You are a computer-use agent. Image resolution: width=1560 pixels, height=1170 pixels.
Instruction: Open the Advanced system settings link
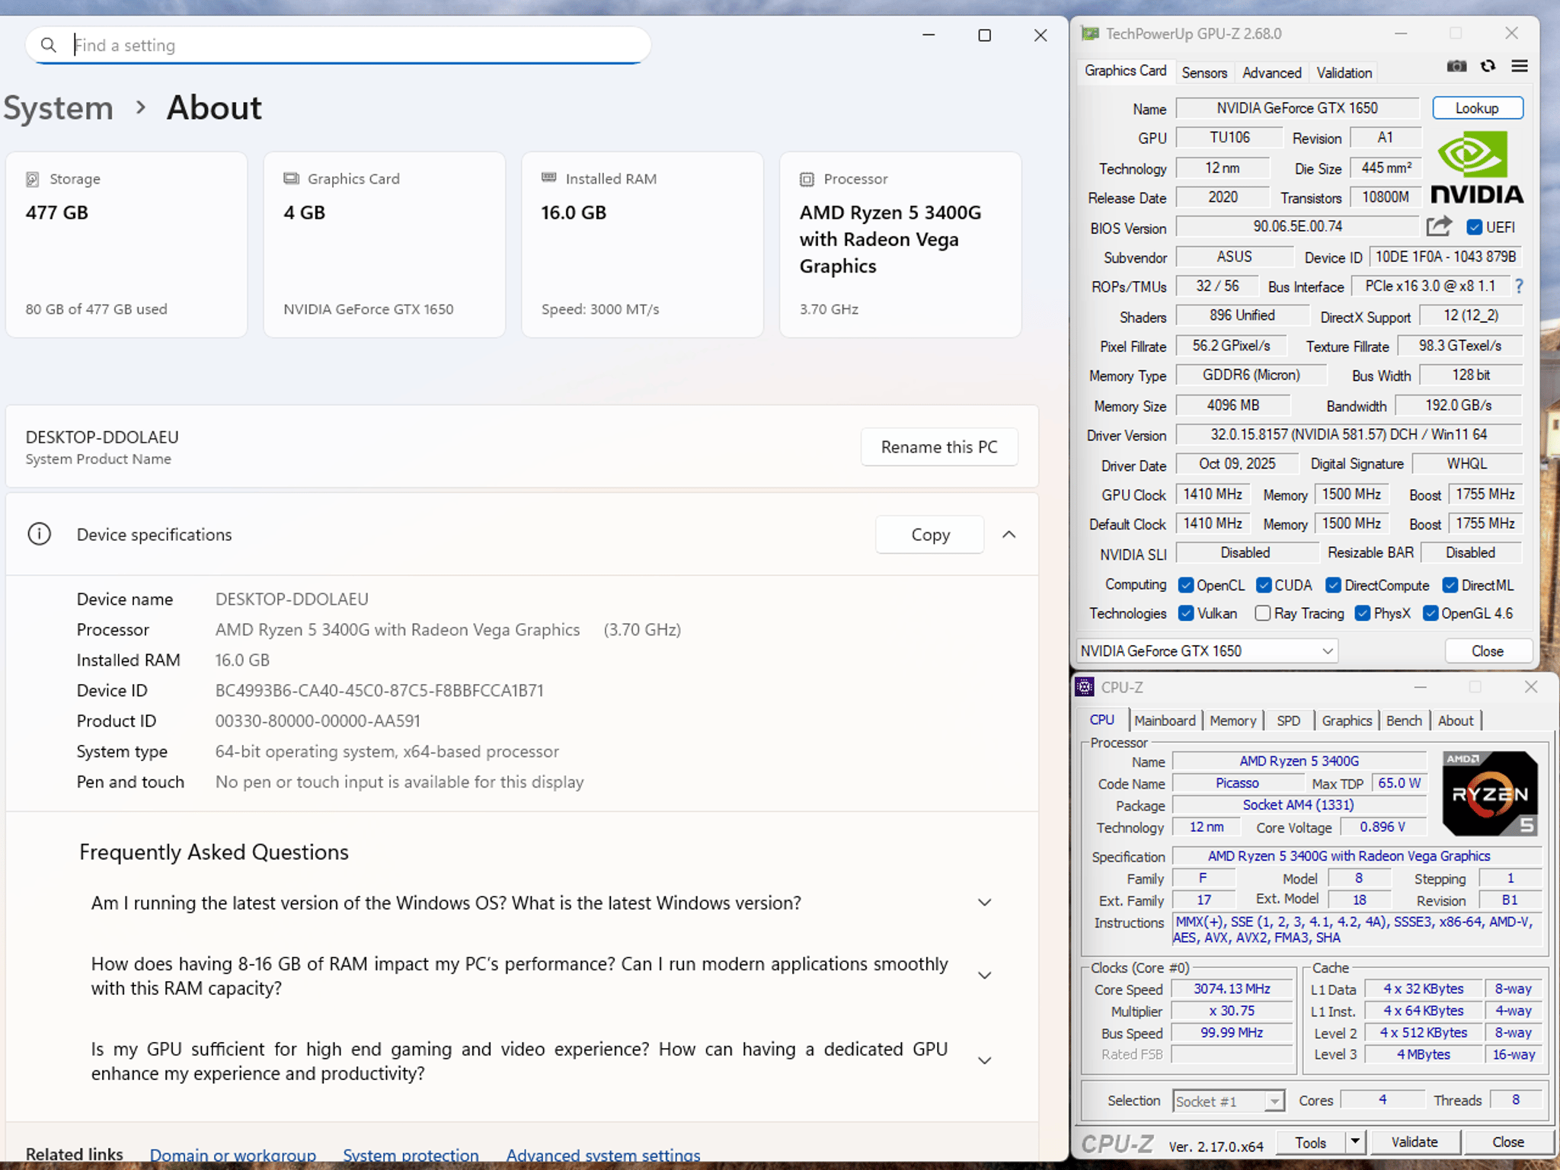click(x=603, y=1155)
